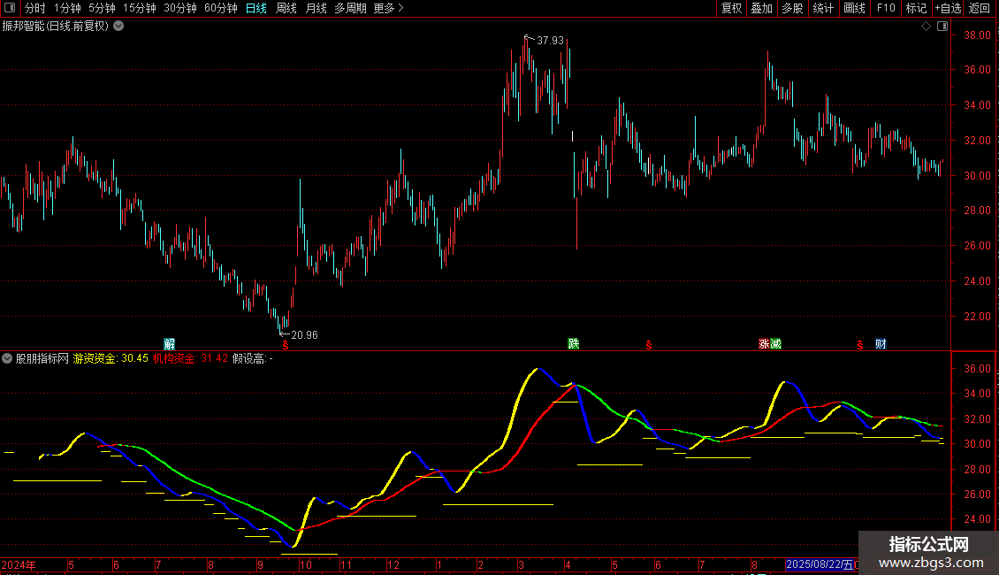Click 返回 to go back

(x=980, y=8)
